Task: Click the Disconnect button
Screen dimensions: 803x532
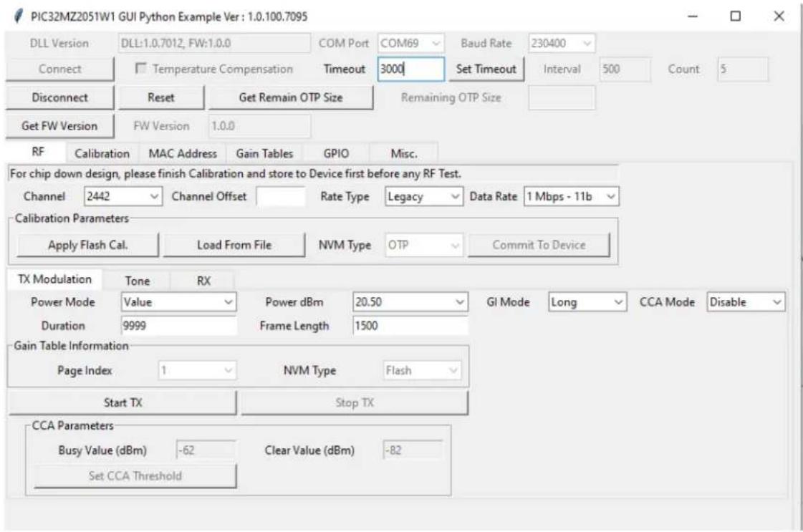Action: (59, 97)
